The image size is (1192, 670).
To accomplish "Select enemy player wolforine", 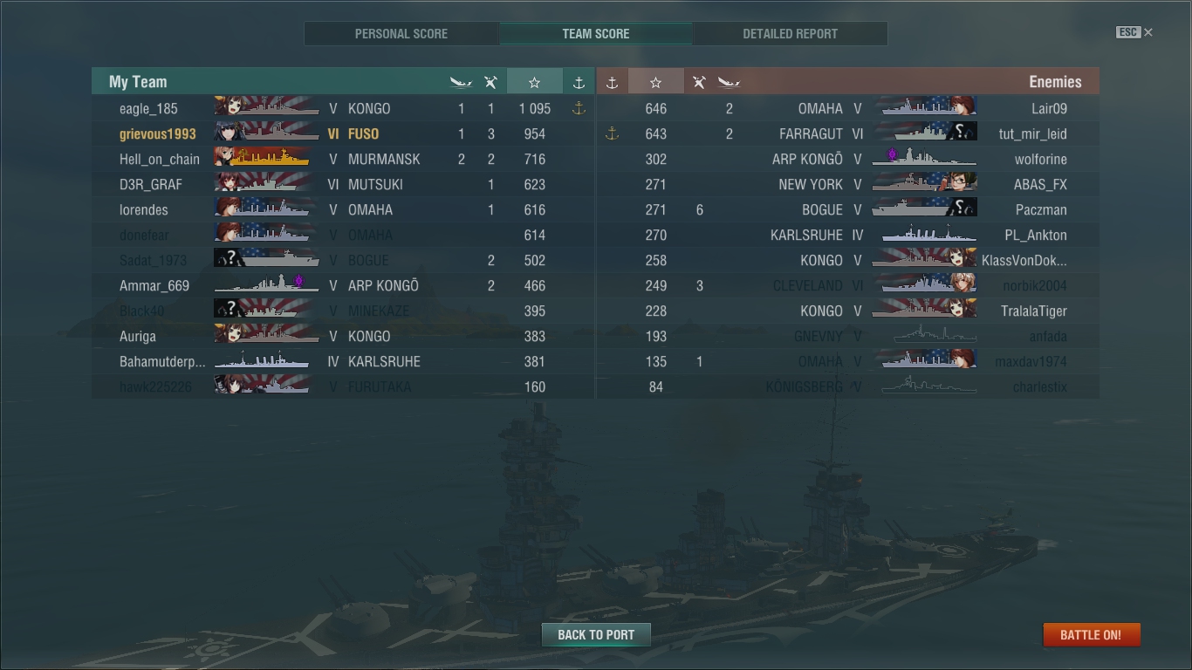I will [1040, 159].
